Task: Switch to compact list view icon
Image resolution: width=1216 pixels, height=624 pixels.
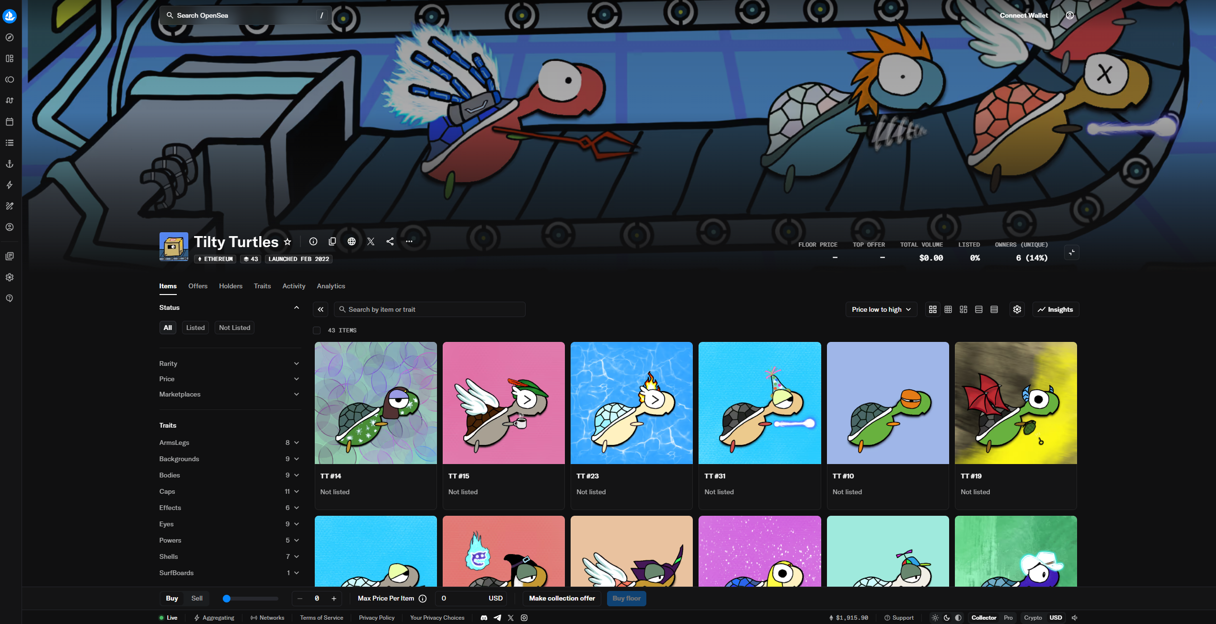Action: click(x=994, y=309)
